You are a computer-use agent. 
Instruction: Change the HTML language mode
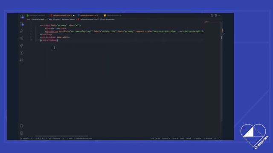click(189, 139)
